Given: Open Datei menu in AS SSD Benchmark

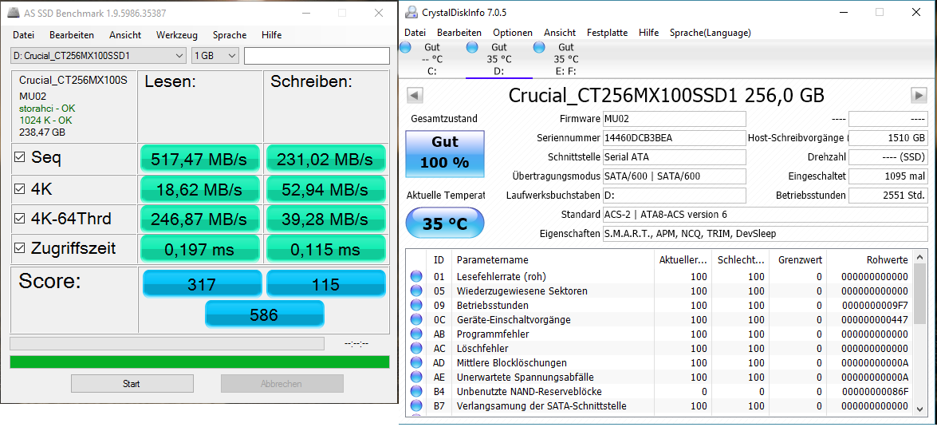Looking at the screenshot, I should click(x=23, y=34).
